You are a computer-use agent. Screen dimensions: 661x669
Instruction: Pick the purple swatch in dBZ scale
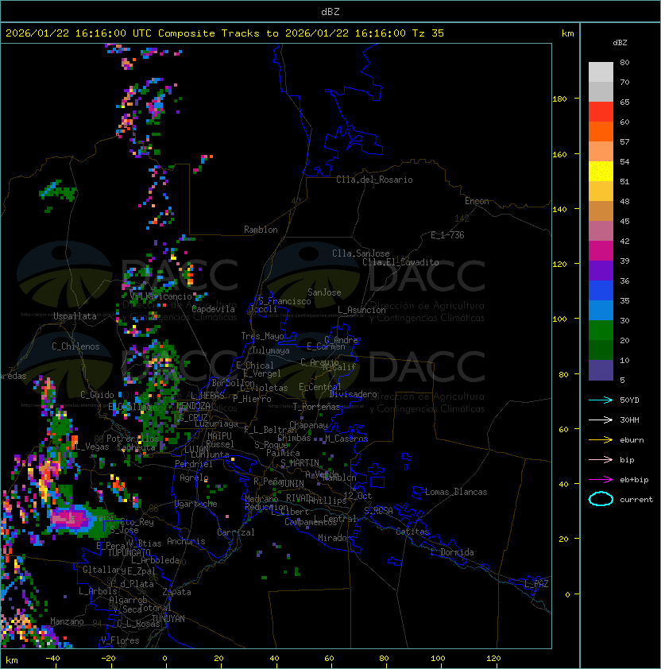[x=601, y=270]
